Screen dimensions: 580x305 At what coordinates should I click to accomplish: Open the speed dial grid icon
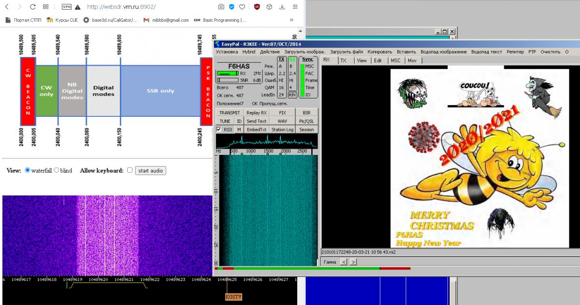(45, 7)
